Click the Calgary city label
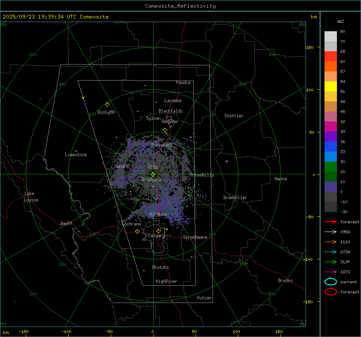The height and width of the screenshot is (337, 361). (156, 236)
